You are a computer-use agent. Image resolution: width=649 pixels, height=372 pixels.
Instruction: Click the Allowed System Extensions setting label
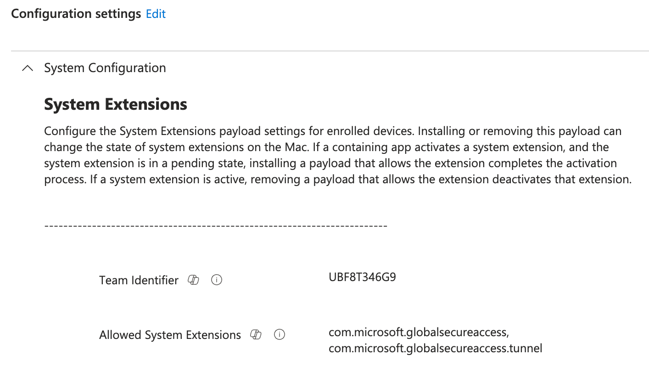[x=170, y=335]
